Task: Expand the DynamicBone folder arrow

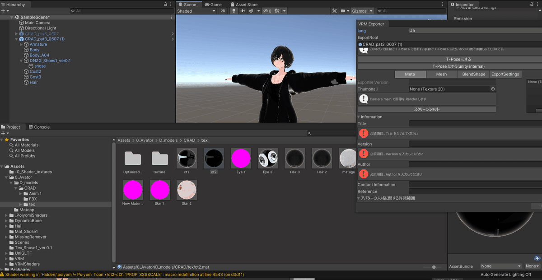Action: (6, 220)
